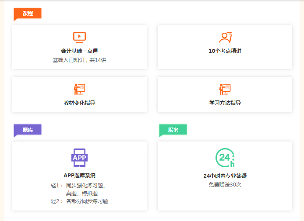
Task: Click the teacher icon above 10个考点精讲
Action: click(x=225, y=37)
